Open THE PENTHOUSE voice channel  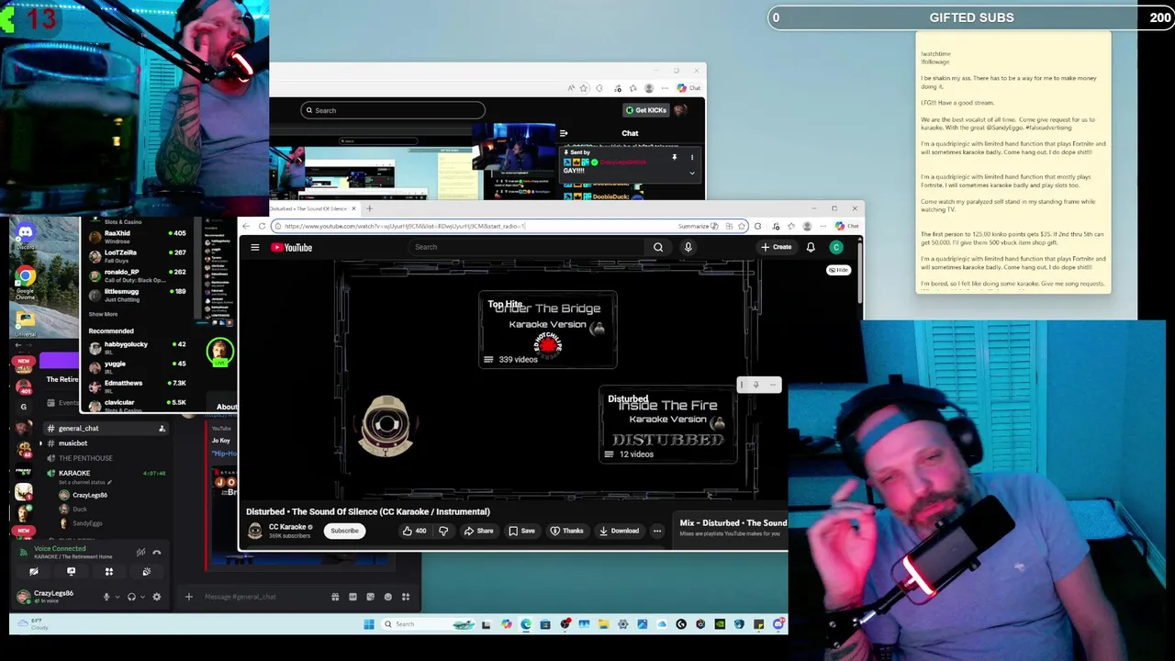click(106, 458)
